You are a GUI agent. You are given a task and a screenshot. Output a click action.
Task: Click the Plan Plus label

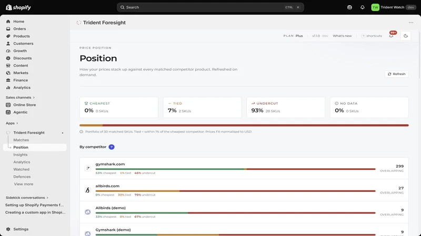[293, 36]
